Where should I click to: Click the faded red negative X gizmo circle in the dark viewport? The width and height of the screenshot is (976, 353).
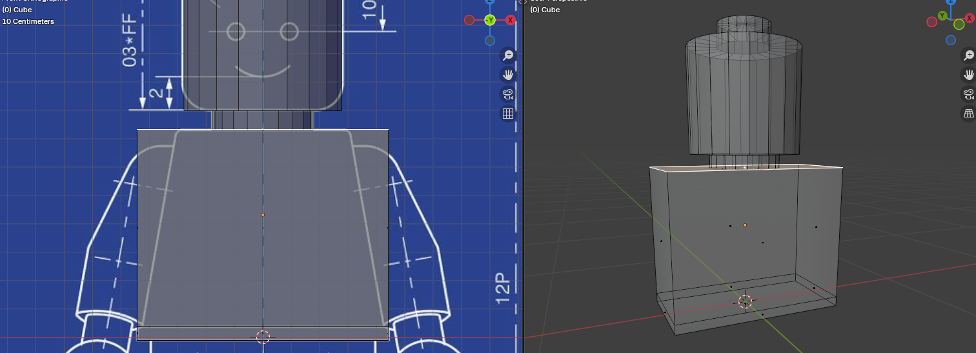coord(932,22)
